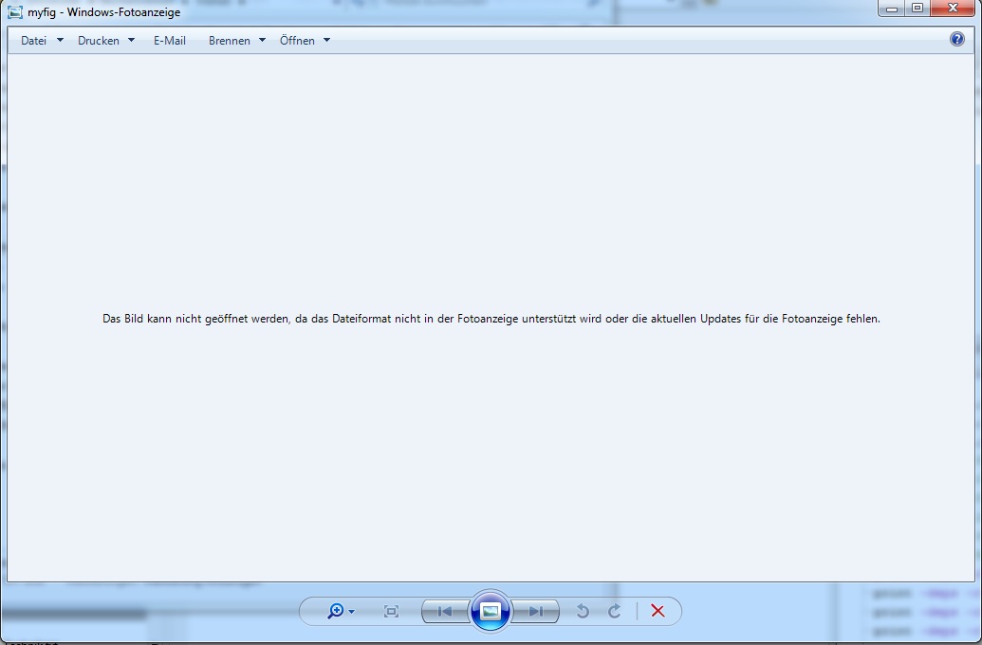The image size is (982, 645).
Task: Open the Öffnen dropdown menu
Action: coord(305,41)
